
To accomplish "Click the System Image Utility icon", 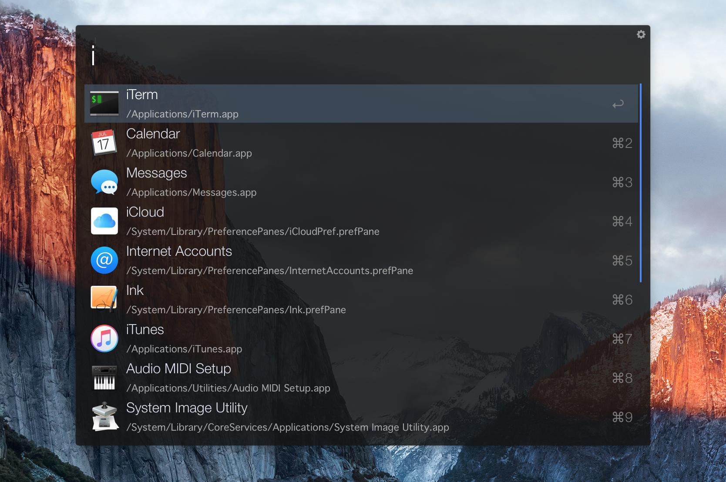I will click(105, 416).
